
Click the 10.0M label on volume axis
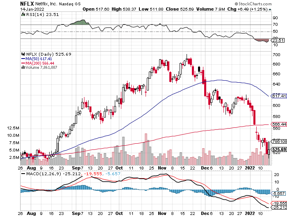tap(13, 136)
